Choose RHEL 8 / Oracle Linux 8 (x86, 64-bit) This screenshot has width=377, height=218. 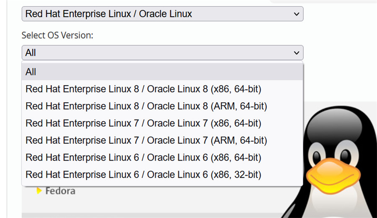[143, 89]
